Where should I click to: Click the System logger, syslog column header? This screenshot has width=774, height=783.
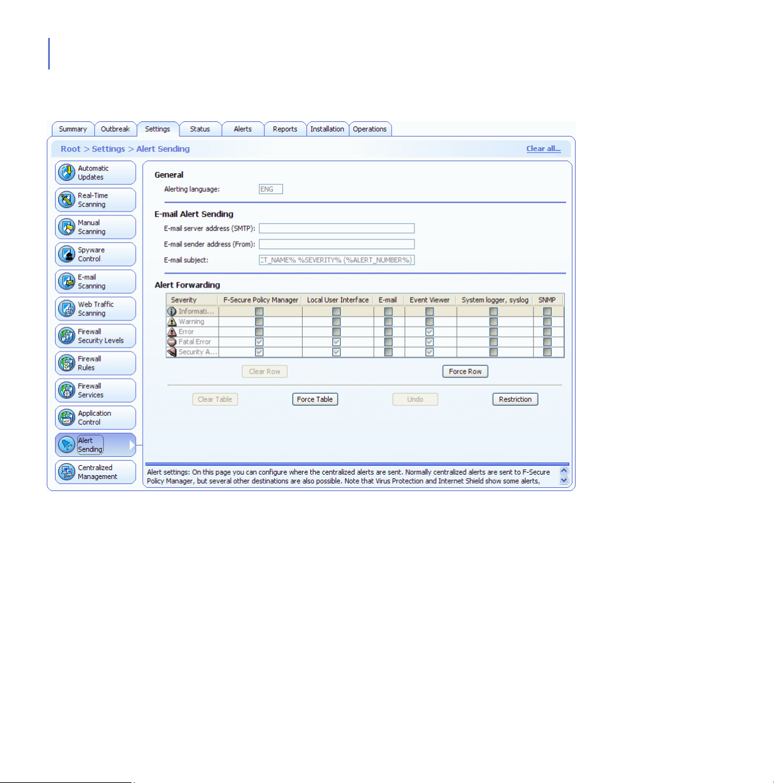[495, 300]
